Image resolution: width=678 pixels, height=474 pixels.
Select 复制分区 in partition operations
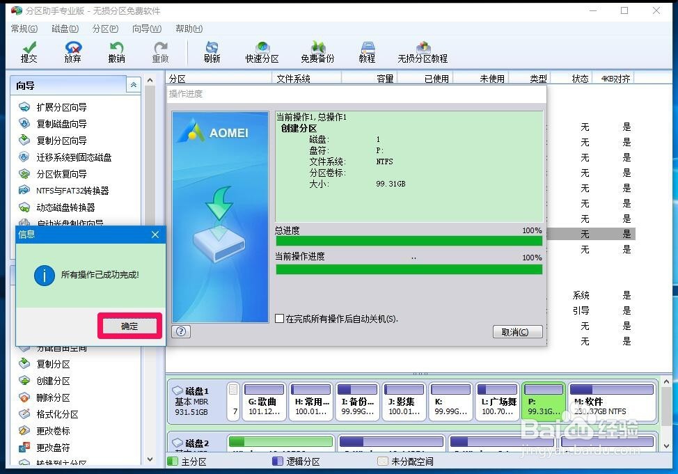point(45,364)
